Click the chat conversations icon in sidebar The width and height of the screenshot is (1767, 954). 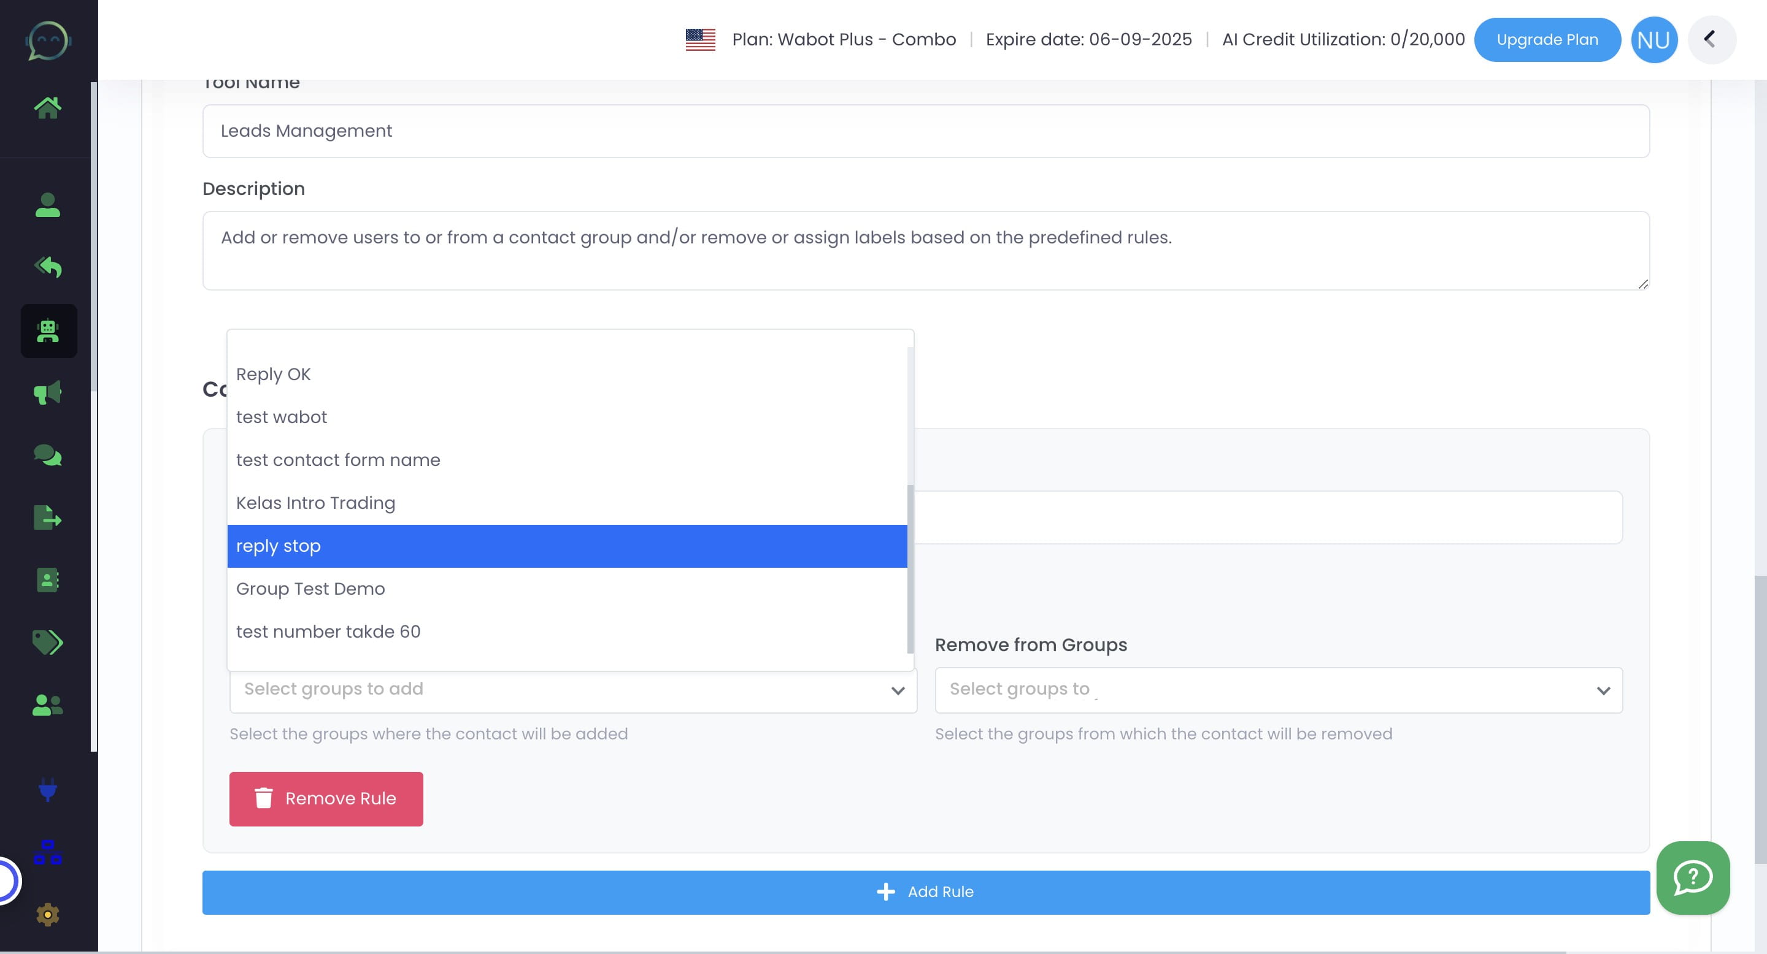pos(47,454)
